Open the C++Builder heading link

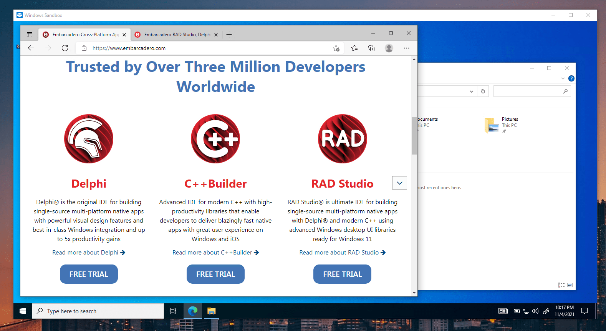[215, 184]
